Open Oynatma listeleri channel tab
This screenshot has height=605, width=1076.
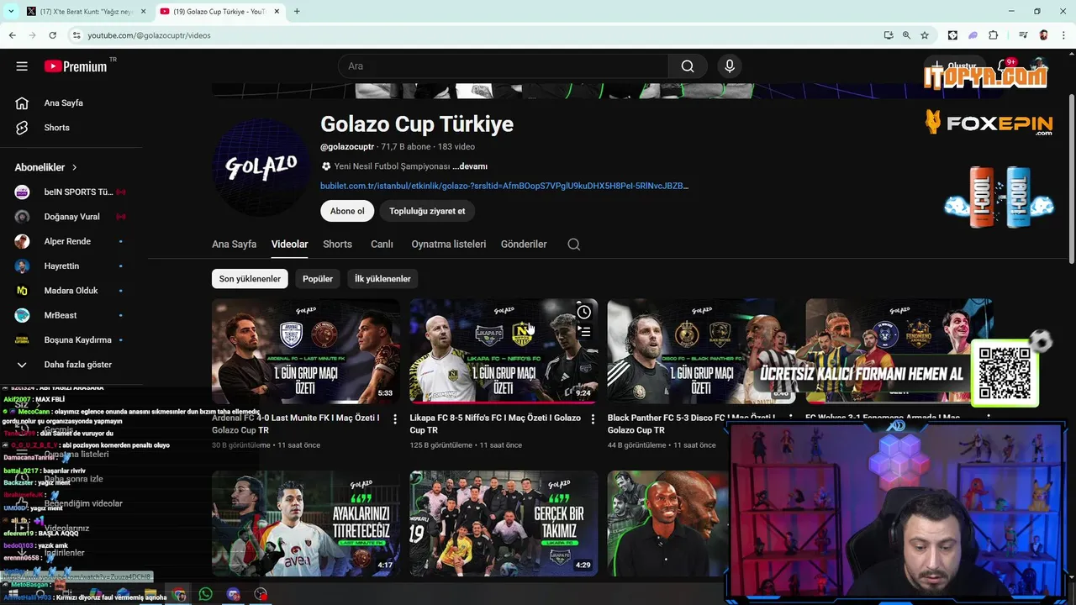pos(449,245)
